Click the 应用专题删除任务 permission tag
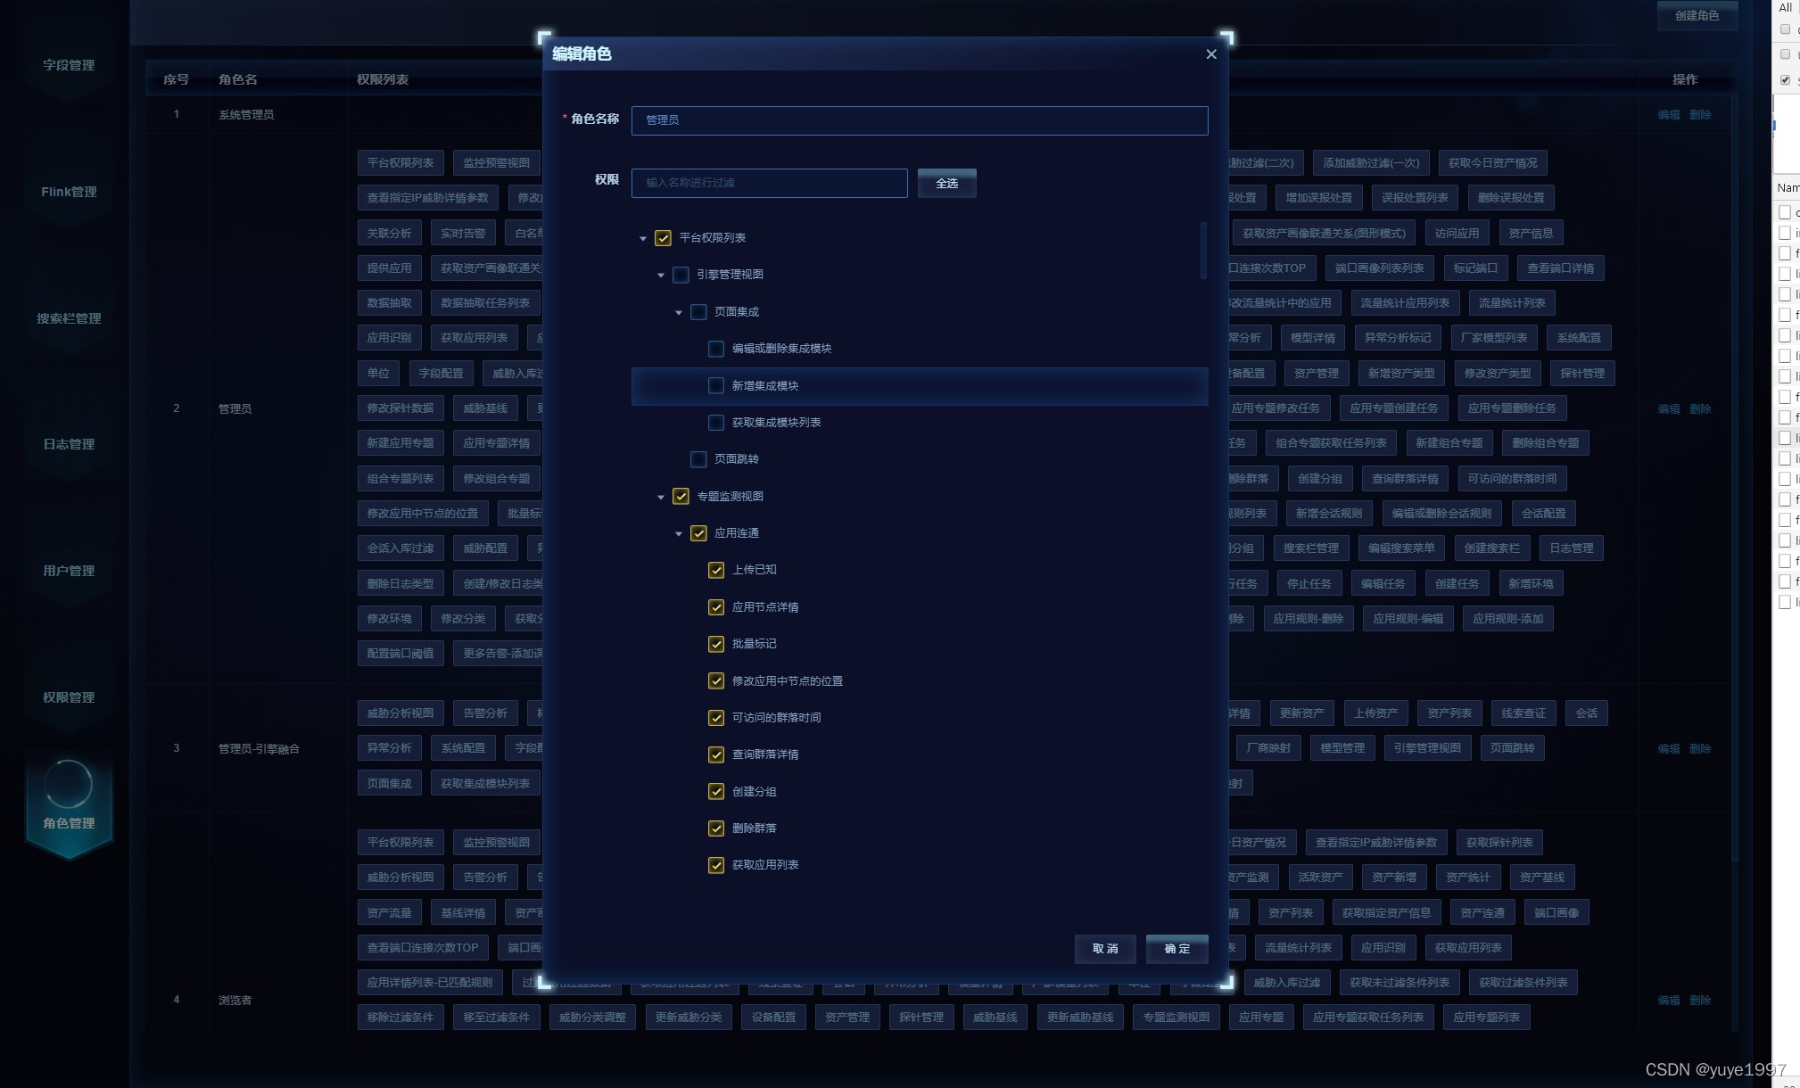The width and height of the screenshot is (1800, 1088). click(1512, 408)
